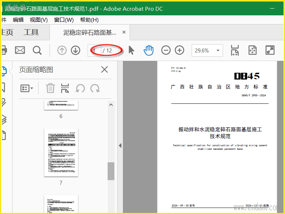Open layers sidebar icon
Image resolution: width=285 pixels, height=214 pixels.
(x=4, y=119)
